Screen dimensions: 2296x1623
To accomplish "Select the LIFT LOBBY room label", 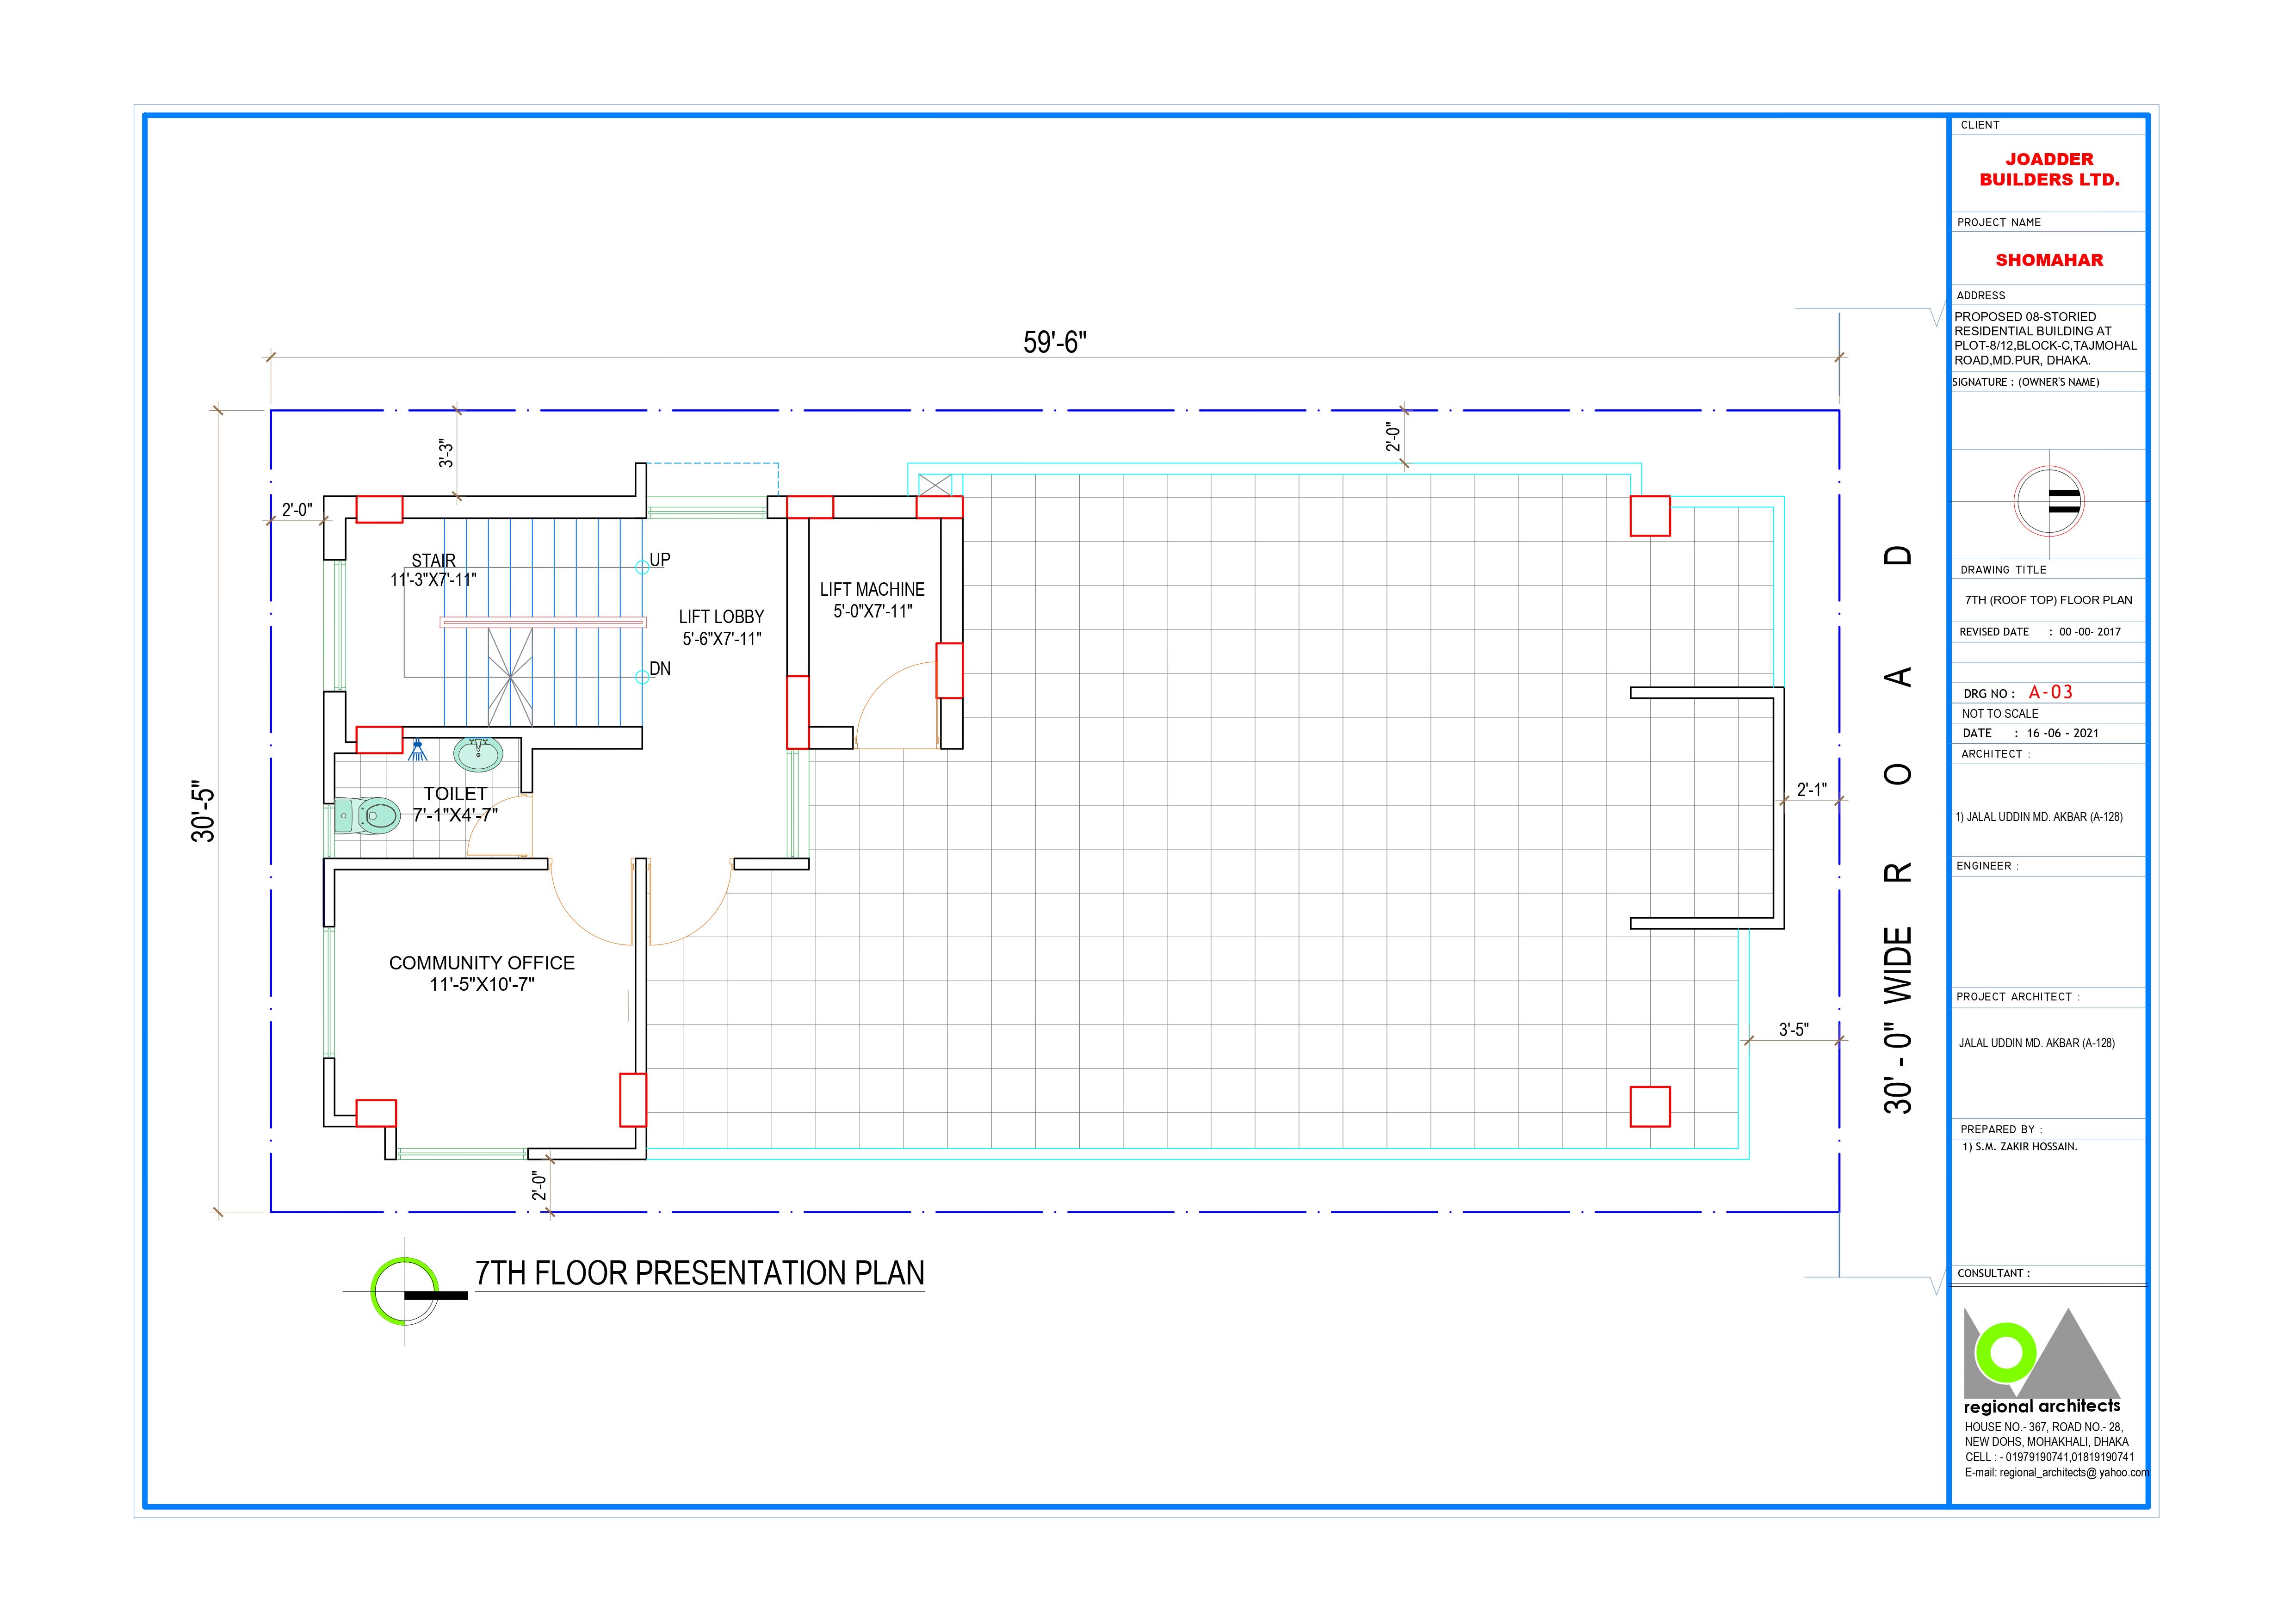I will coord(721,617).
